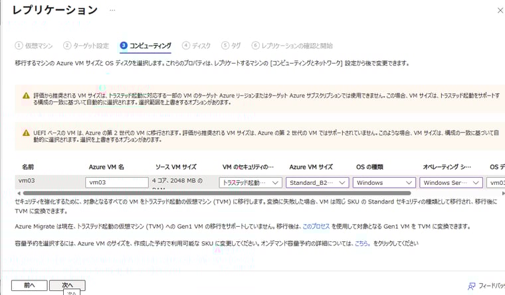Viewport: 505px width, 295px height.
Task: Click the feedback icon at bottom right
Action: click(x=472, y=286)
